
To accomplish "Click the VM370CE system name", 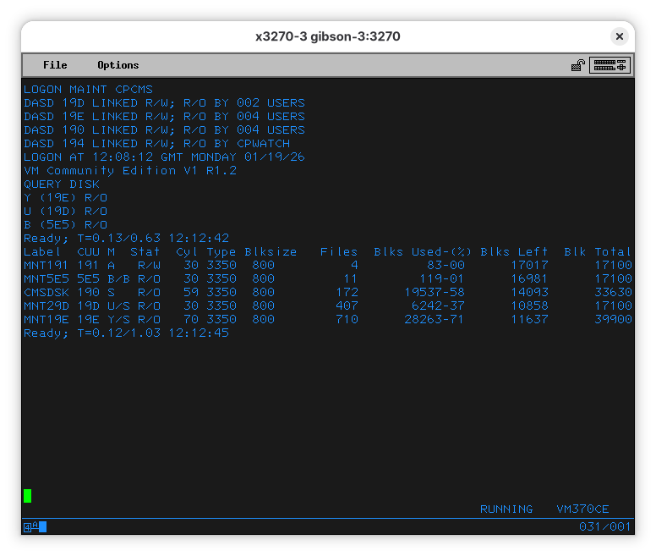I will pos(582,509).
